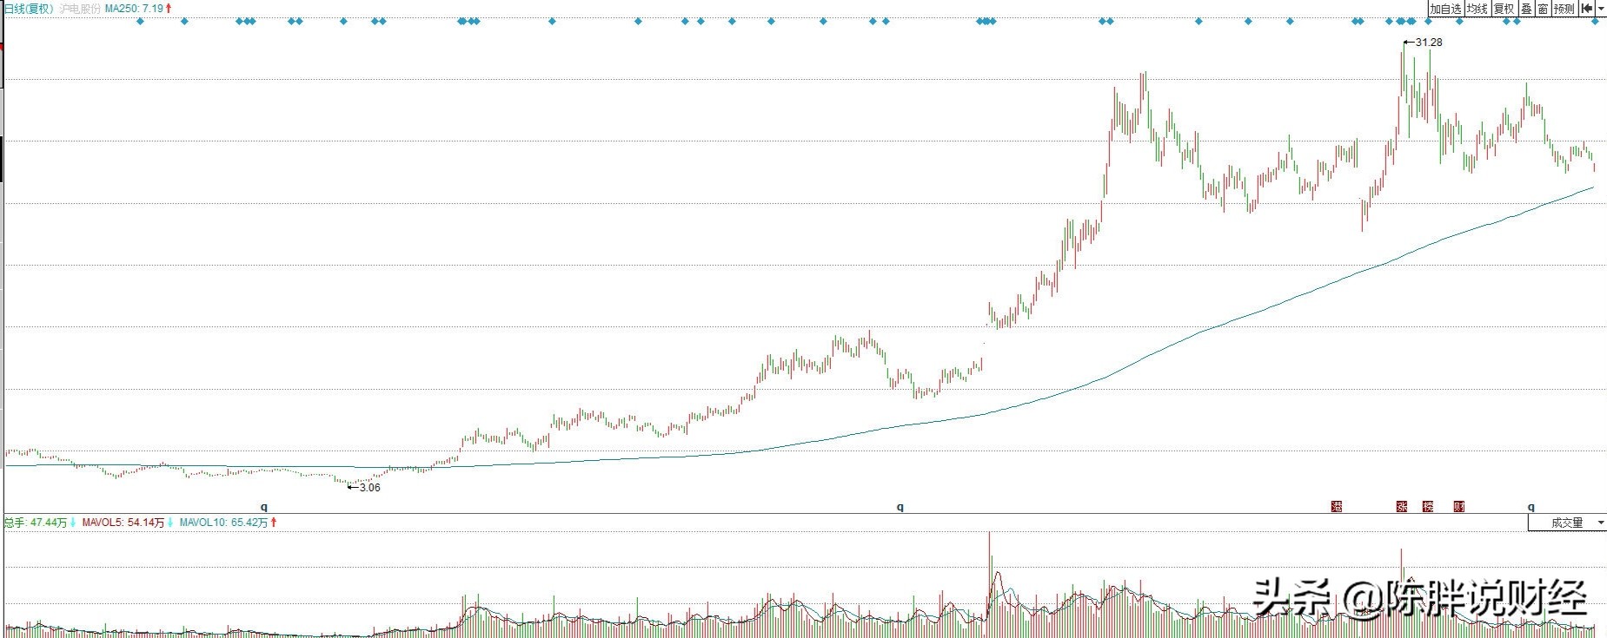Viewport: 1607px width, 638px height.
Task: Click the 财 financial report marker icon
Action: (x=1459, y=507)
